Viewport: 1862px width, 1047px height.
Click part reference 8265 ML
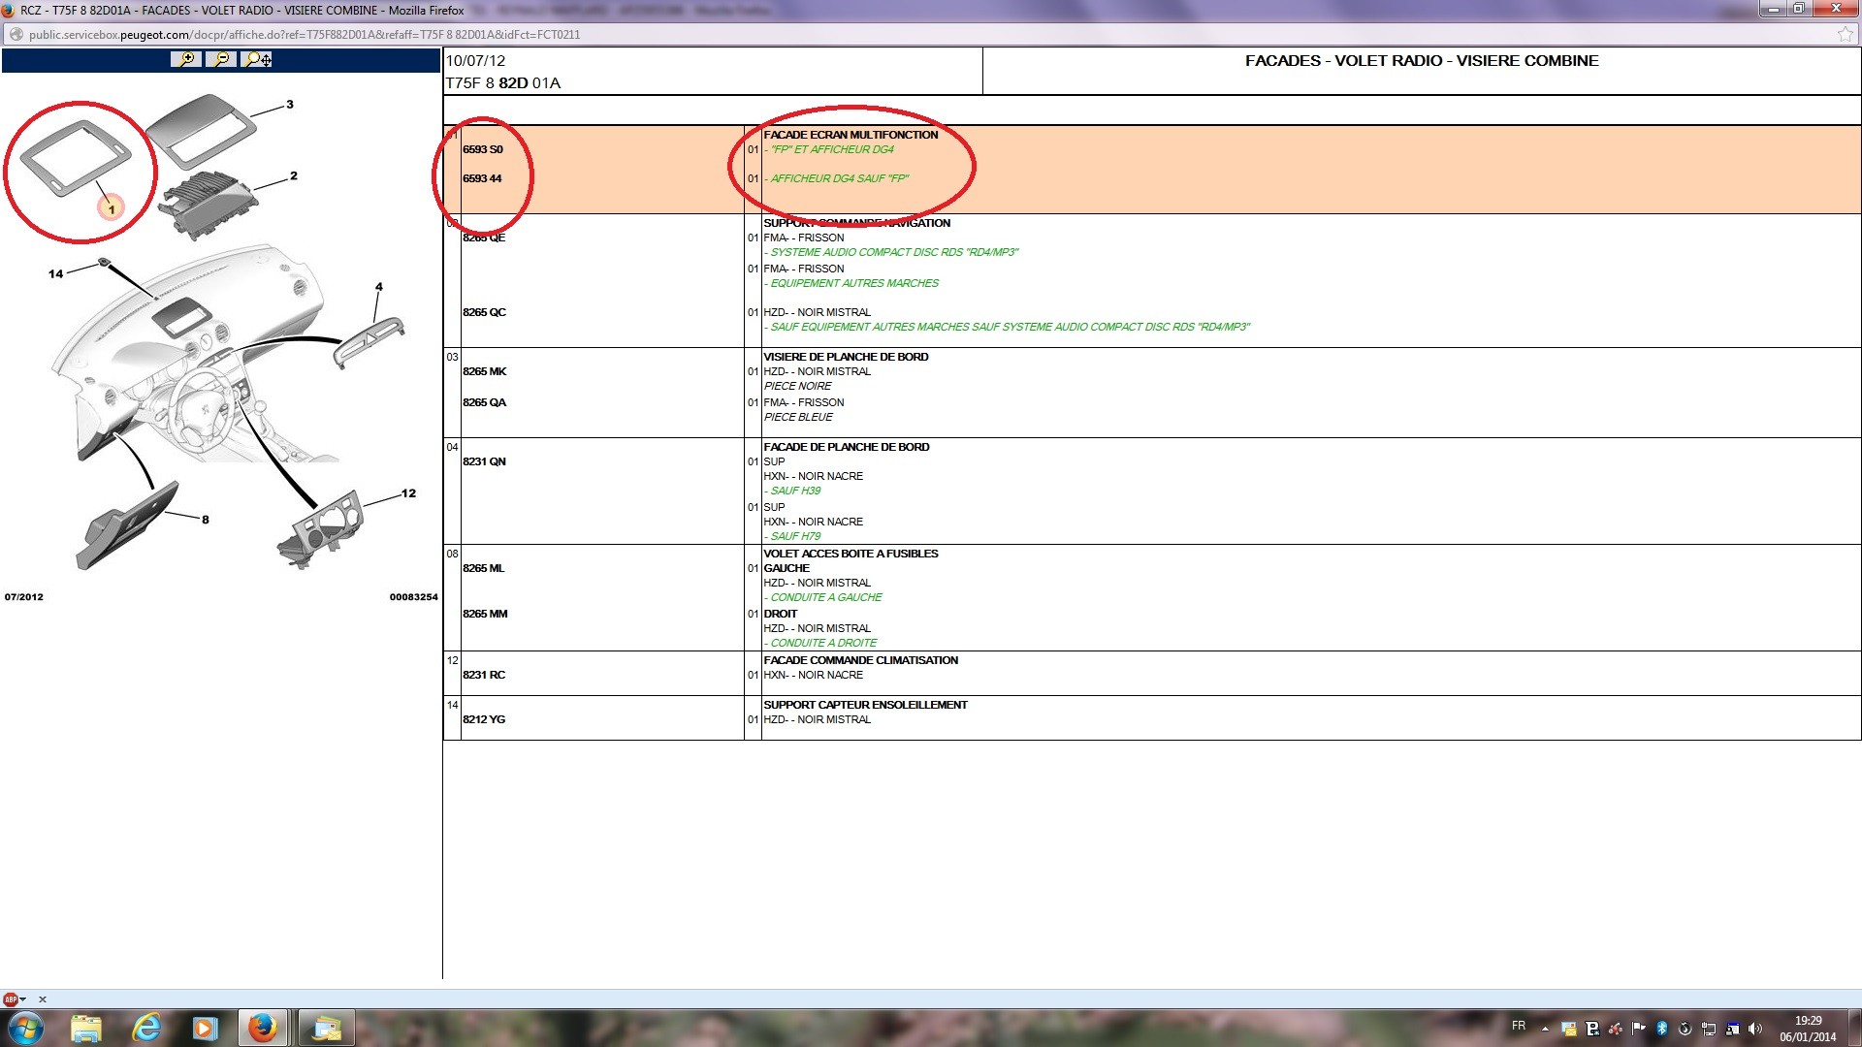(483, 568)
